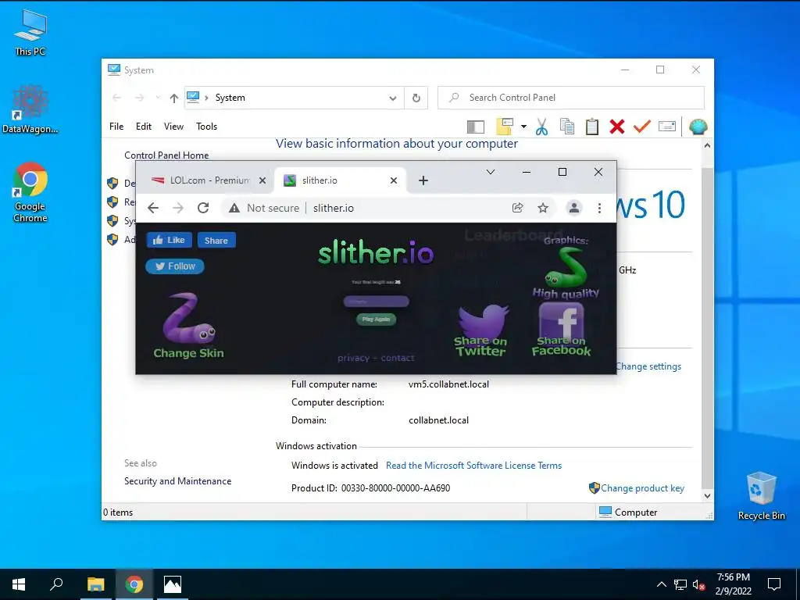Click the muted volume tray icon
The width and height of the screenshot is (800, 600).
pos(699,584)
